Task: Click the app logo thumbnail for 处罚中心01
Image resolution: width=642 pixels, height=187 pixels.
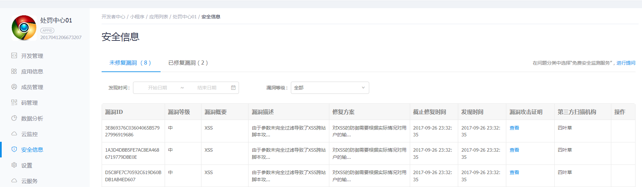Action: click(x=24, y=28)
